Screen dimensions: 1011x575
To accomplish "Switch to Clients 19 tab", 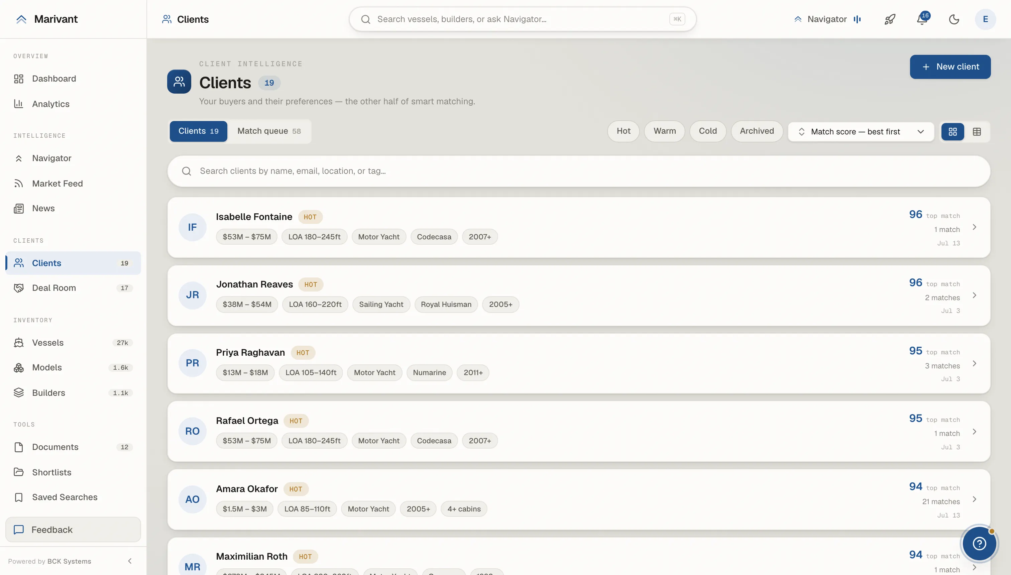I will tap(198, 131).
